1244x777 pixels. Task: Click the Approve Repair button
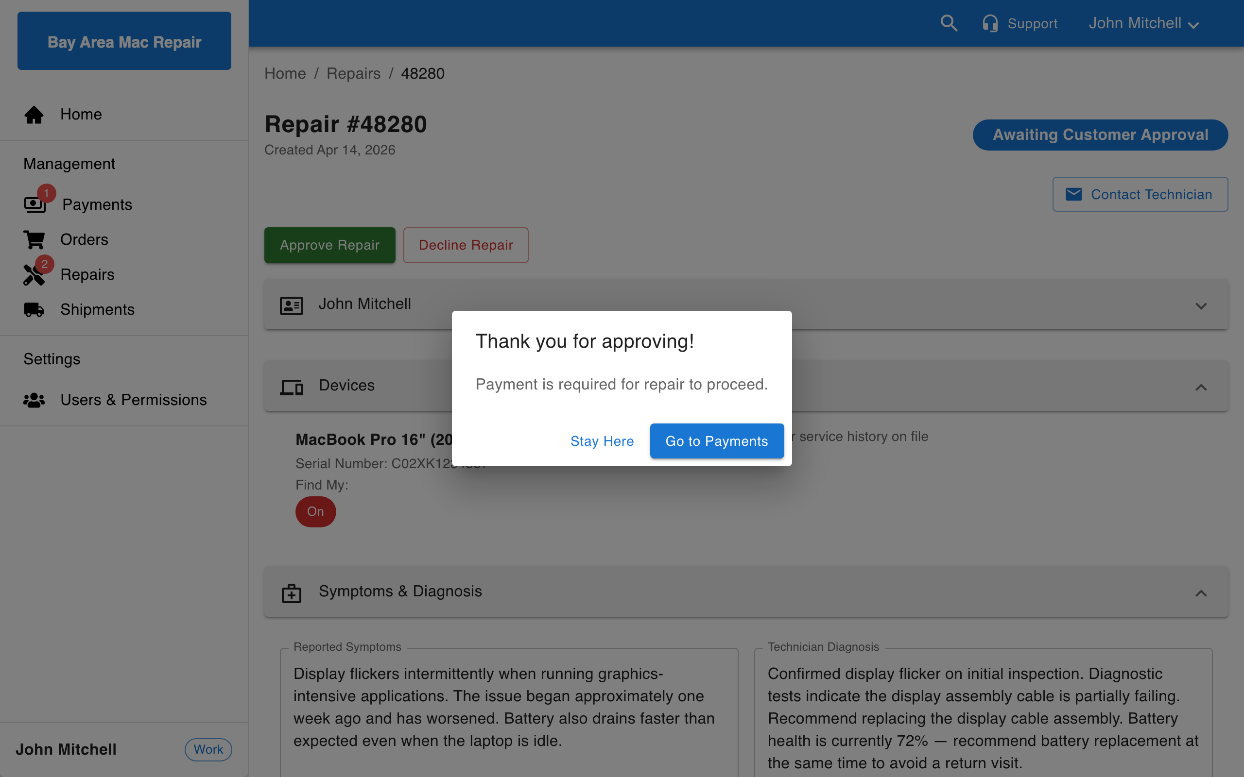pos(329,245)
